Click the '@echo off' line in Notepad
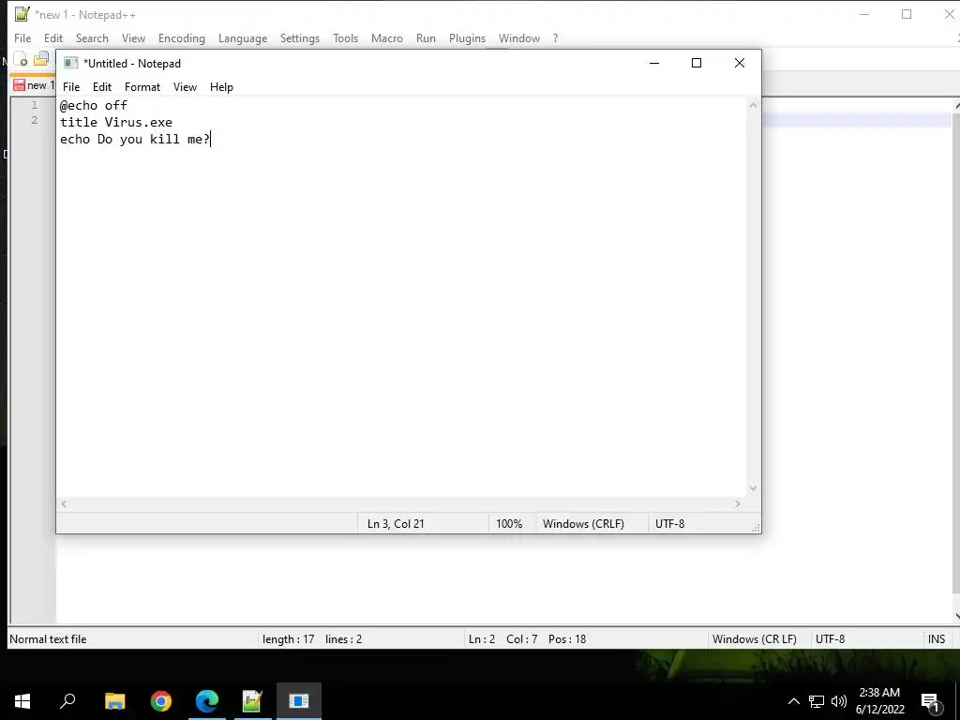 pos(93,105)
